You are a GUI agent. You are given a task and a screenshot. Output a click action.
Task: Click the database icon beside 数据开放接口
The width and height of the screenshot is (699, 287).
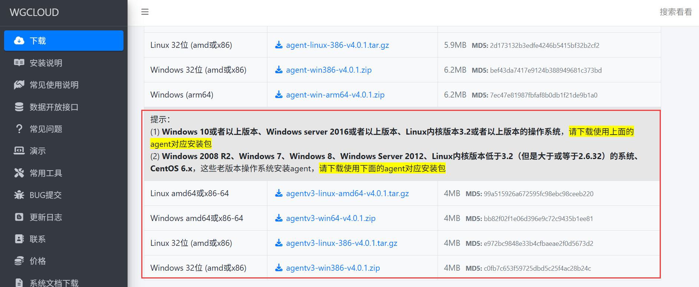(x=19, y=107)
